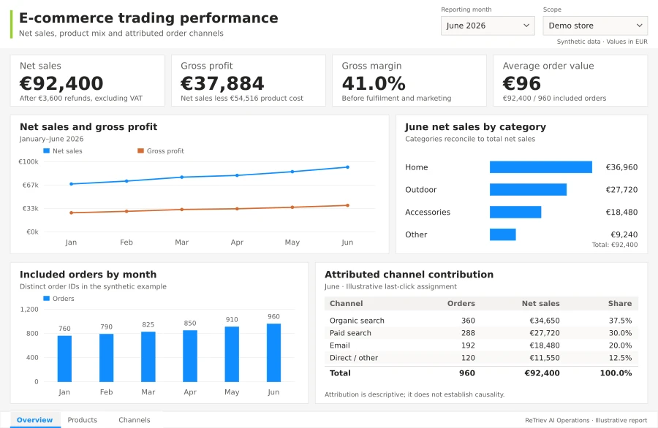This screenshot has width=658, height=428.
Task: Select the Jun orders bar labeled 960
Action: click(x=273, y=353)
